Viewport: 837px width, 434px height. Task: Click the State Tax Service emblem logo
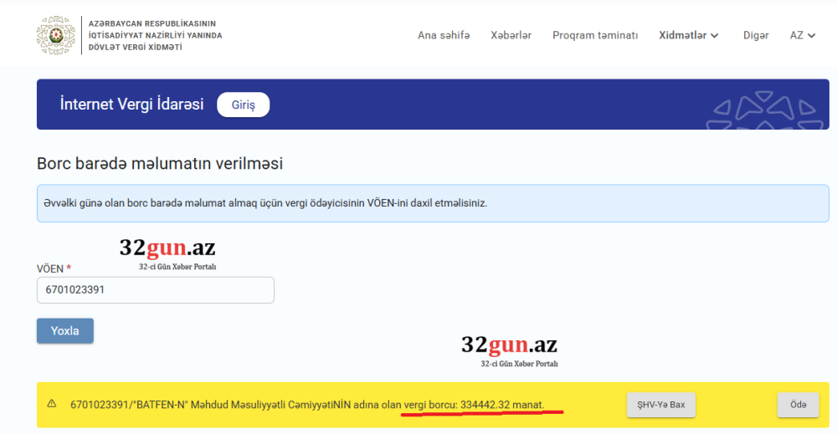click(x=56, y=35)
